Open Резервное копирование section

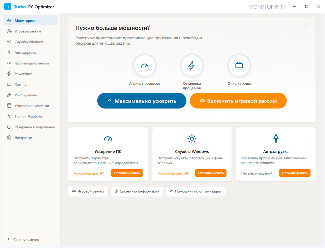(x=31, y=127)
